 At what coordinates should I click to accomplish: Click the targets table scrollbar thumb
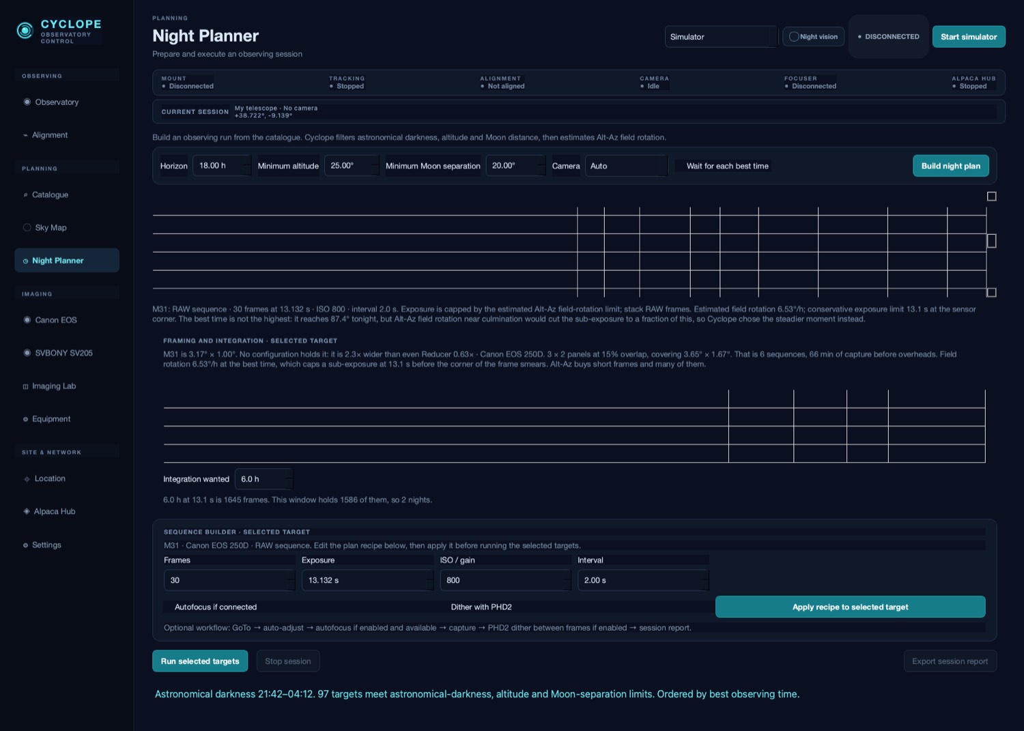(992, 240)
